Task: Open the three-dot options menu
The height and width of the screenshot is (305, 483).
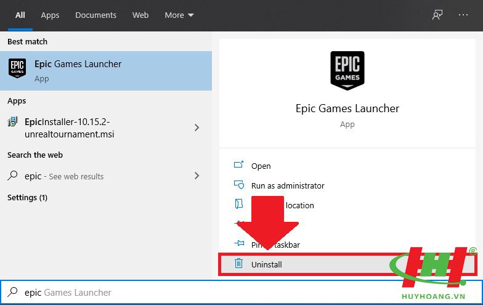Action: (463, 15)
